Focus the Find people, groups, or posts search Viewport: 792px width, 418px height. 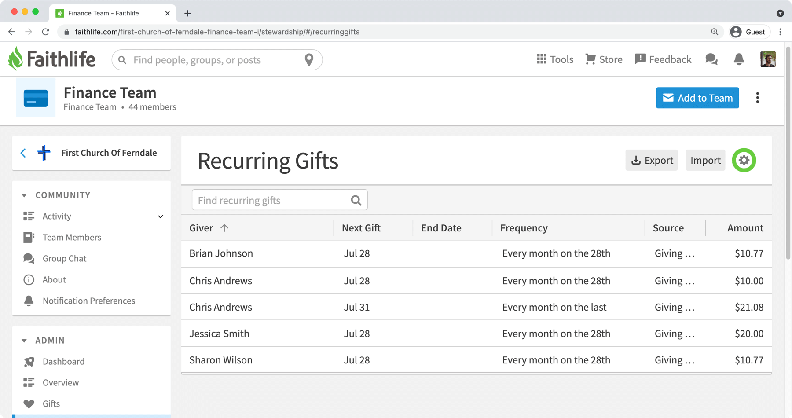[216, 60]
